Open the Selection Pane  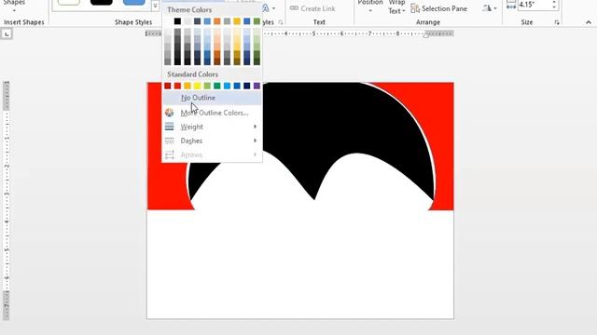point(439,8)
